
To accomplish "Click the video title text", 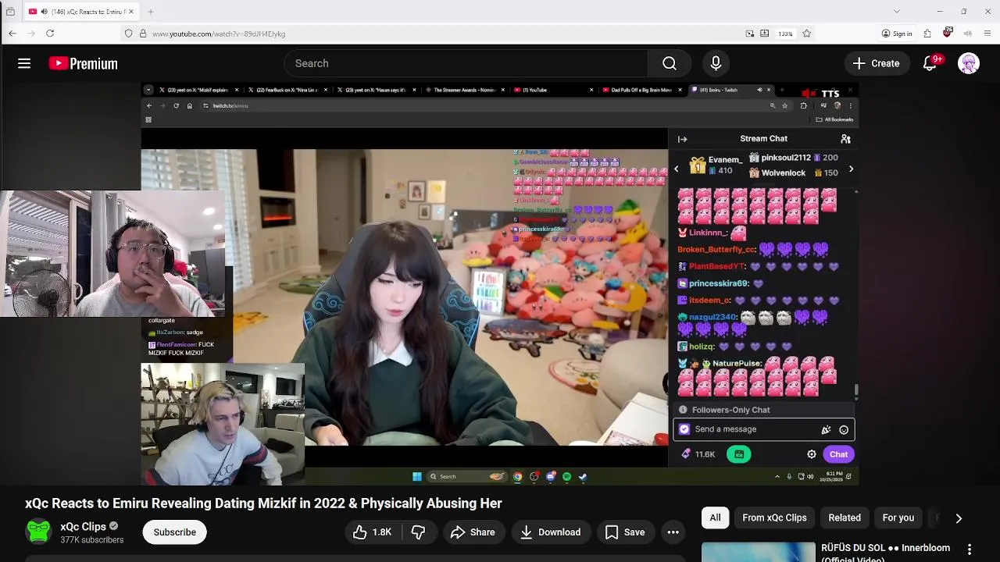I will [x=263, y=503].
